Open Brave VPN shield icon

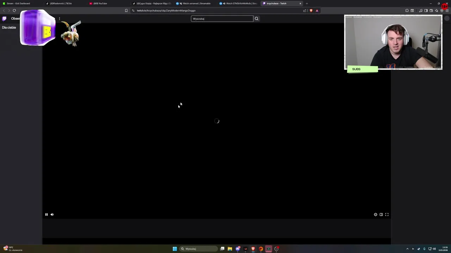pos(442,11)
